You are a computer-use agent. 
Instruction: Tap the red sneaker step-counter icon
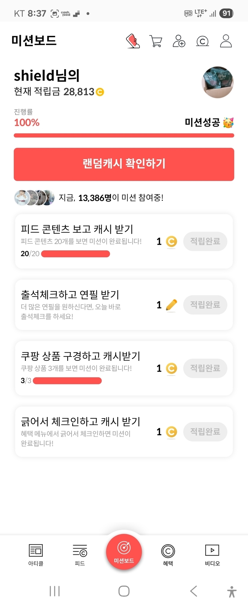click(133, 41)
